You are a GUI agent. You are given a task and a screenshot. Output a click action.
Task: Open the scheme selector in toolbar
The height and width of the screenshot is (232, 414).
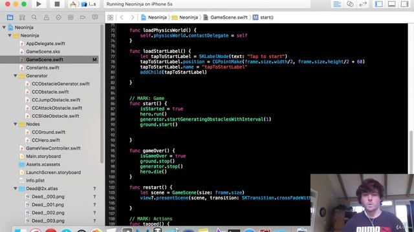(83, 4)
